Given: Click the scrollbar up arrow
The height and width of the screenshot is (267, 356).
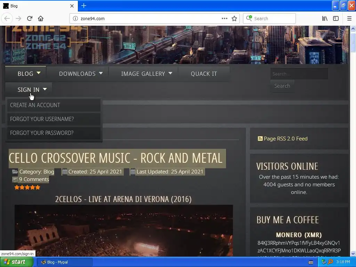Looking at the screenshot, I should (353, 29).
